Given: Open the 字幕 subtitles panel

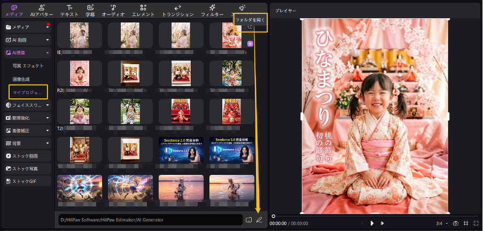Looking at the screenshot, I should (x=90, y=7).
